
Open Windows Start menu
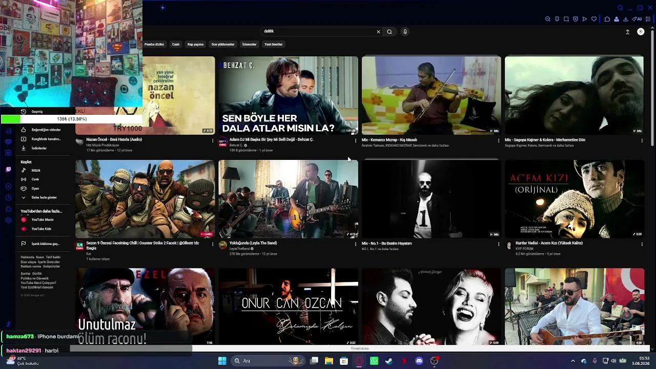(222, 361)
